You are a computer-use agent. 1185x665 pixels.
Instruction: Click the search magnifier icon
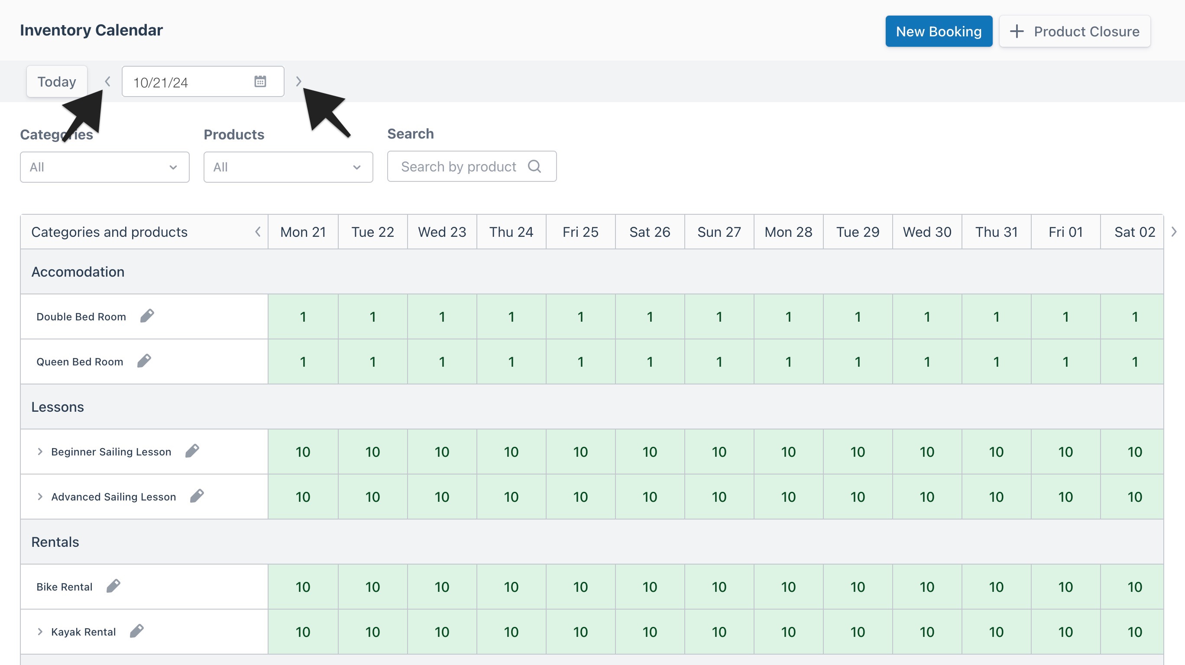tap(534, 166)
